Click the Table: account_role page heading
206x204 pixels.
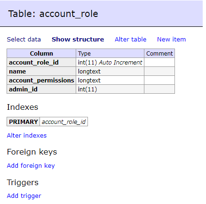point(53,14)
